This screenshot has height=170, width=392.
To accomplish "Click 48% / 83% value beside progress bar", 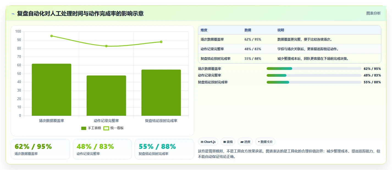I will click(372, 75).
